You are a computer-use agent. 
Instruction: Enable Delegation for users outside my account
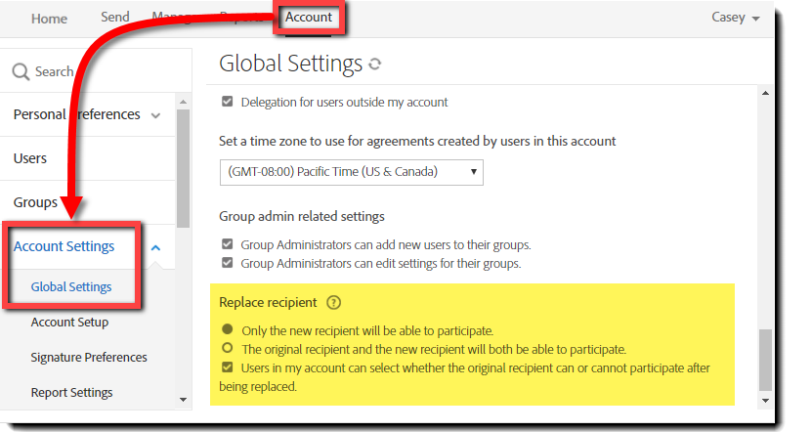228,102
